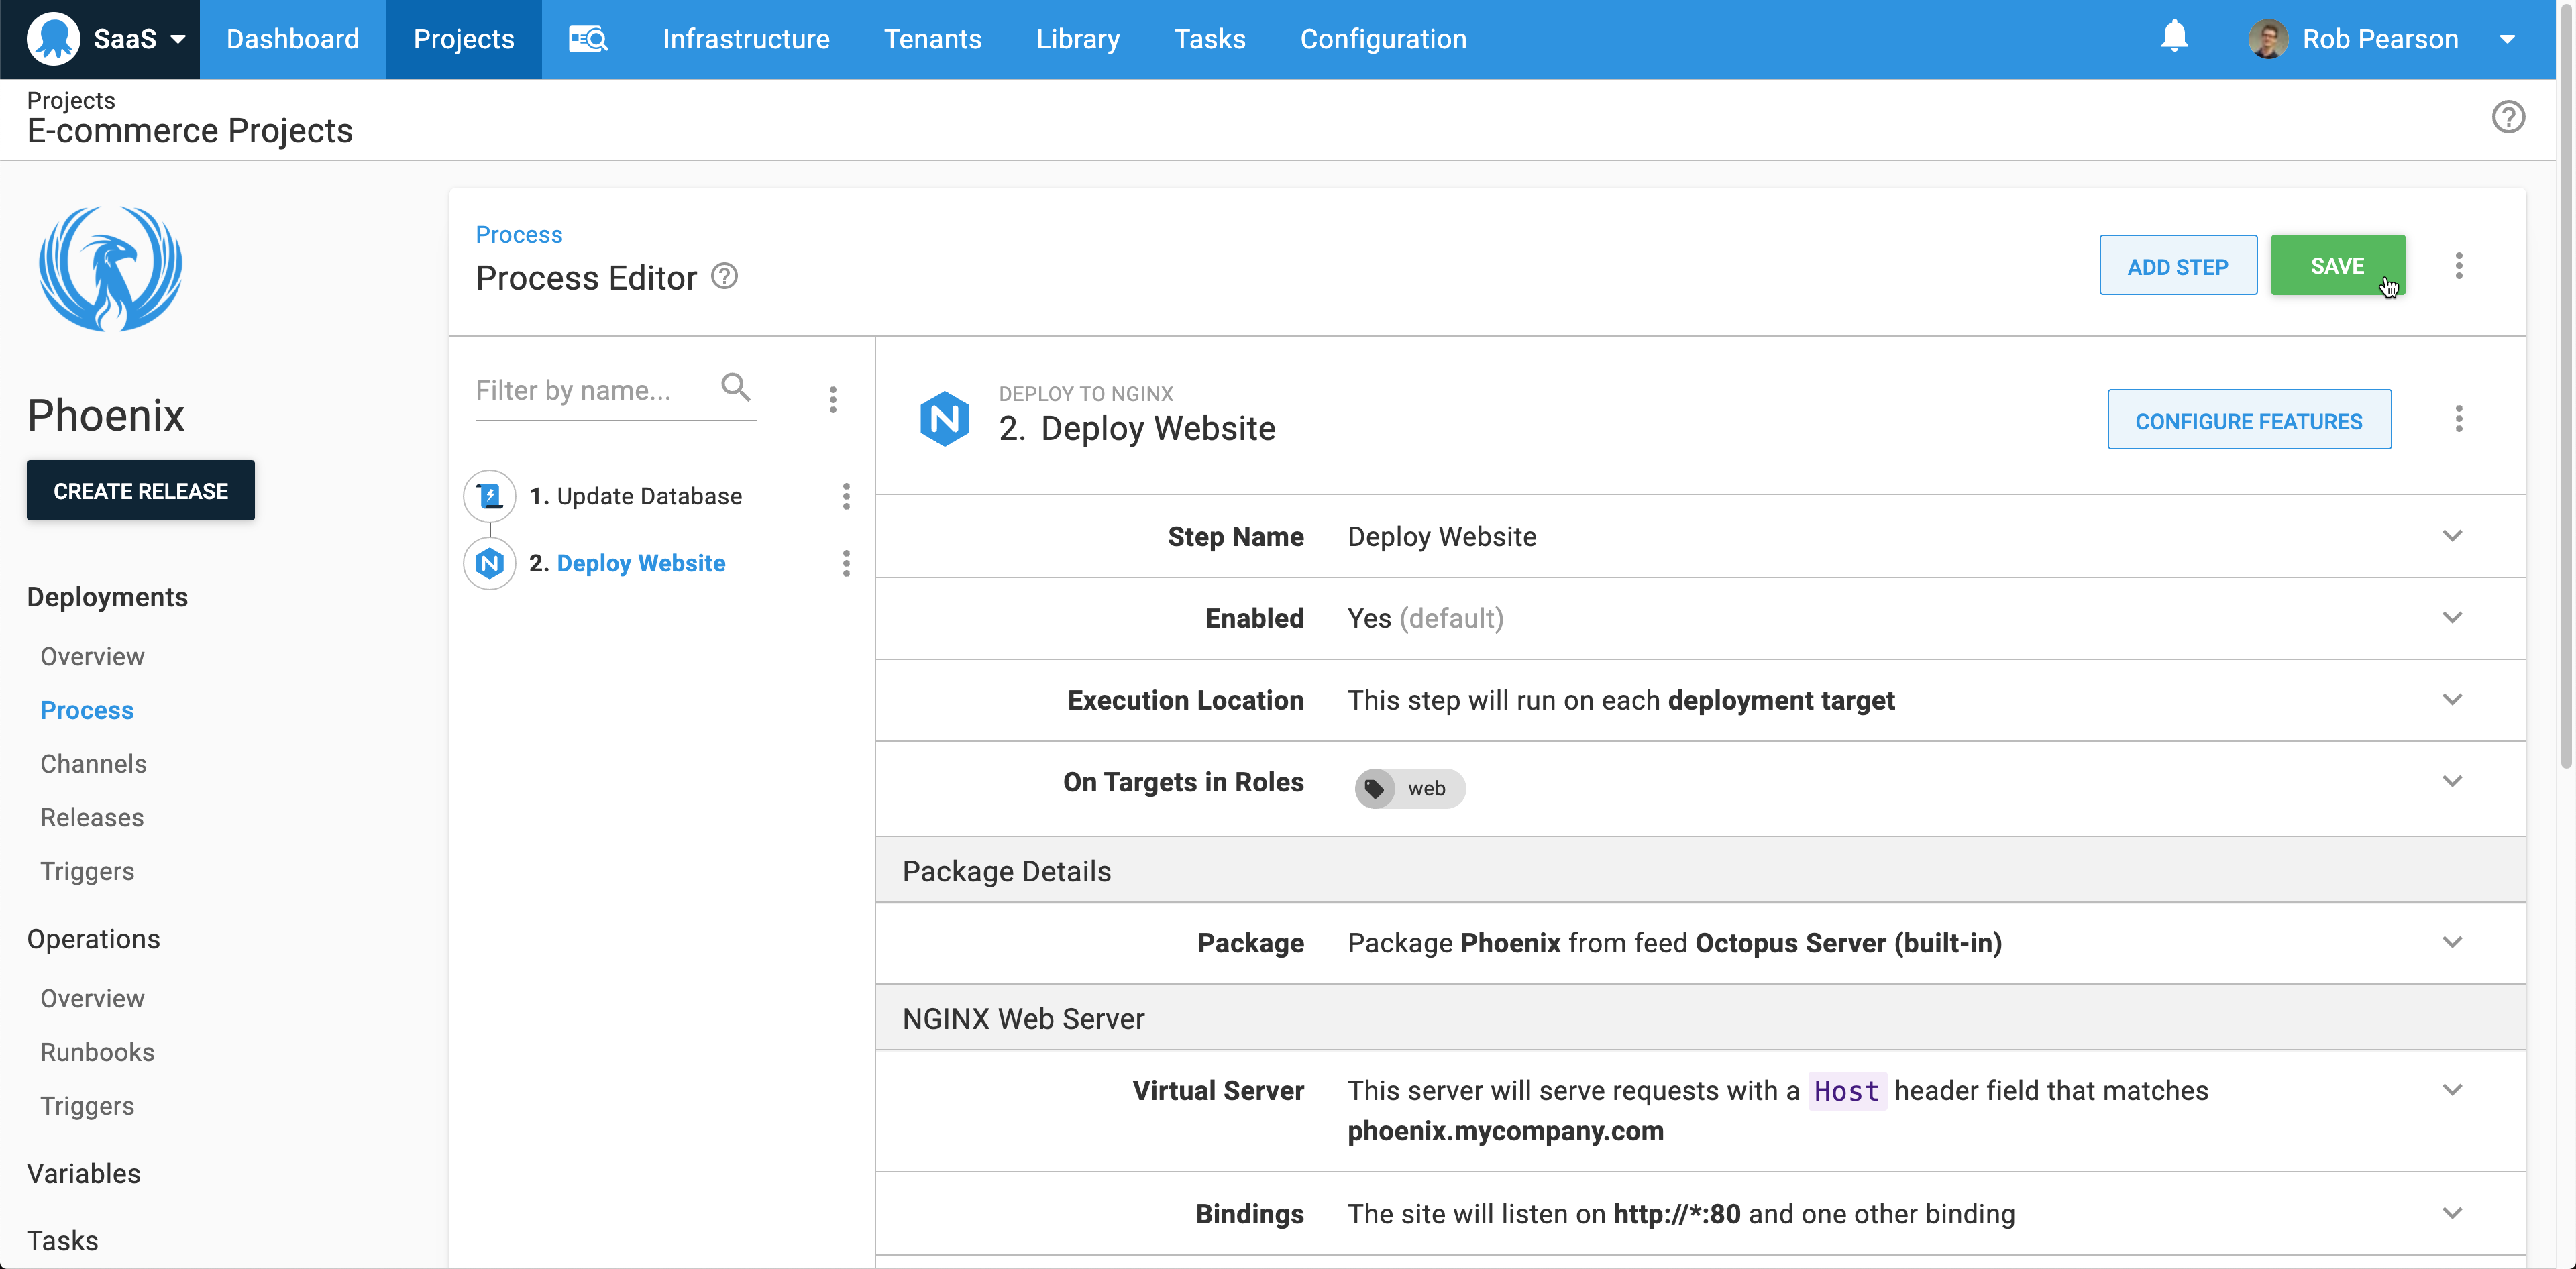Click the Update Database step icon

point(489,495)
